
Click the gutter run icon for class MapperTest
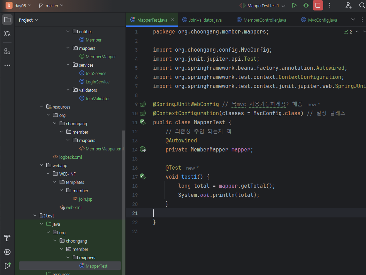click(143, 122)
